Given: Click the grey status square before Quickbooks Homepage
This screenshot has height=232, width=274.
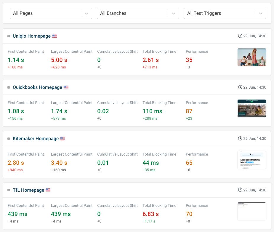Looking at the screenshot, I should [x=9, y=87].
